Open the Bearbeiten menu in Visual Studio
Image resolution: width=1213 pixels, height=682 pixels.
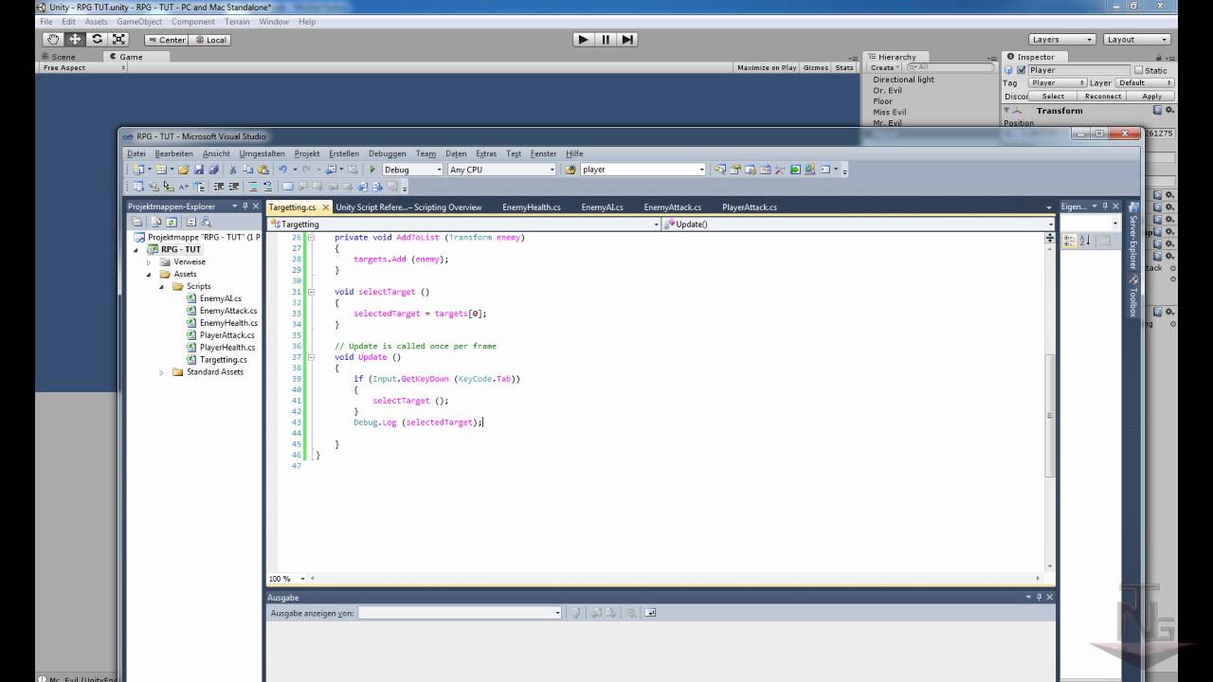pyautogui.click(x=173, y=153)
